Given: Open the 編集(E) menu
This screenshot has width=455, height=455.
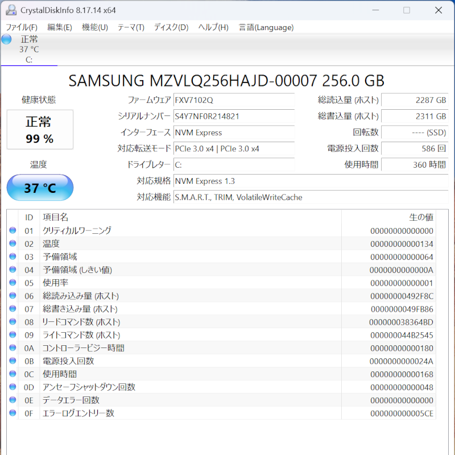Looking at the screenshot, I should click(60, 27).
